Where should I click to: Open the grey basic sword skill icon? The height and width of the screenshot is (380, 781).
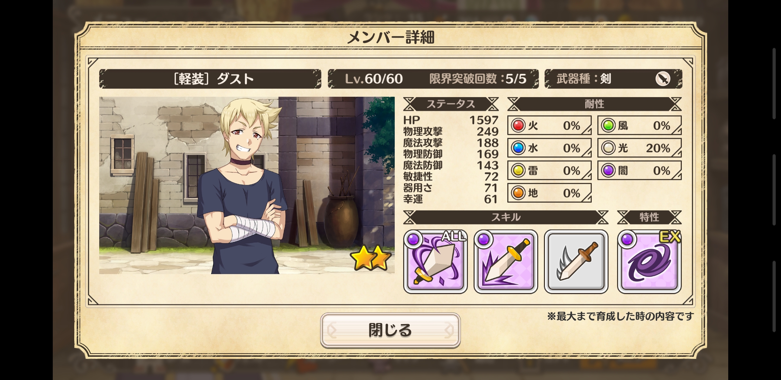coord(576,261)
